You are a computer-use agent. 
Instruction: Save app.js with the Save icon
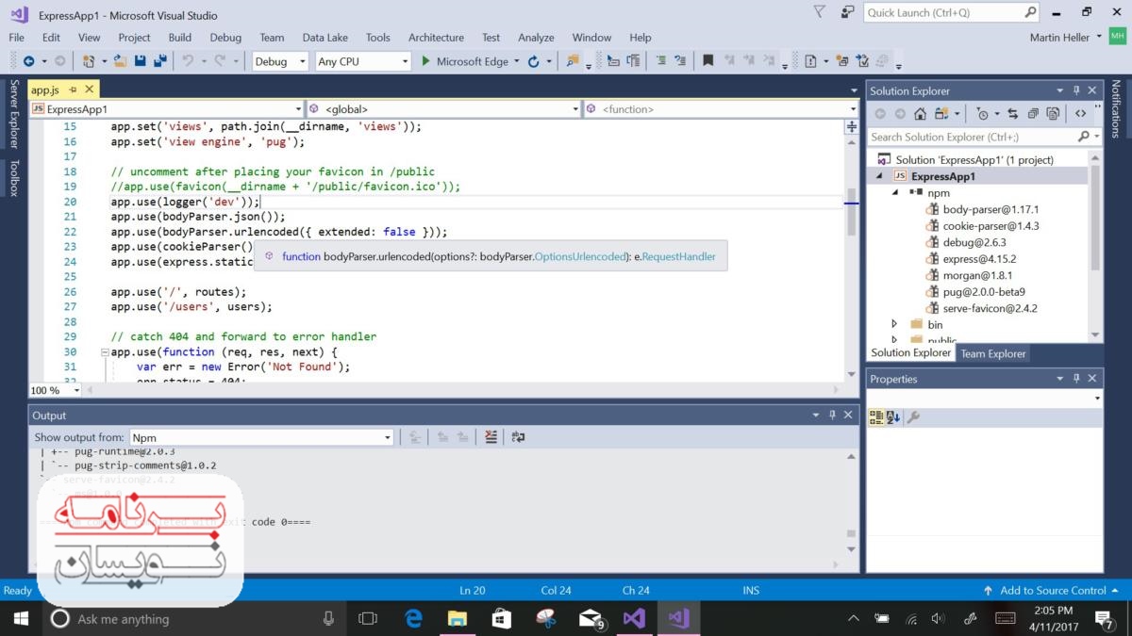(141, 61)
